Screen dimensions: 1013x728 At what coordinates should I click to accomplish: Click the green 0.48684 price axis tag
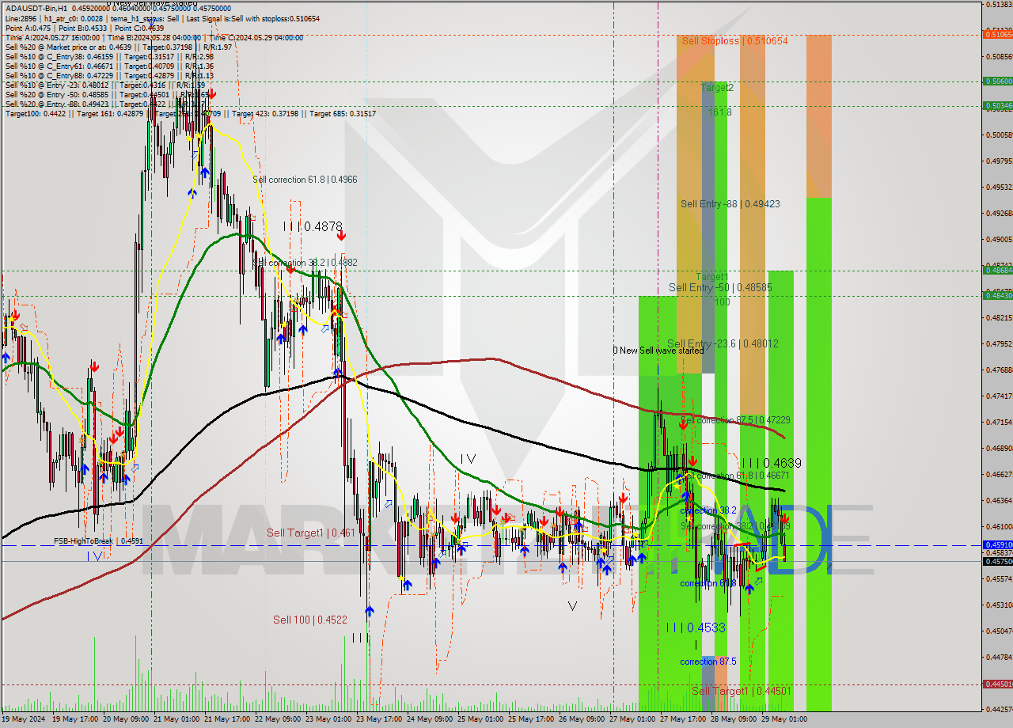tap(997, 270)
